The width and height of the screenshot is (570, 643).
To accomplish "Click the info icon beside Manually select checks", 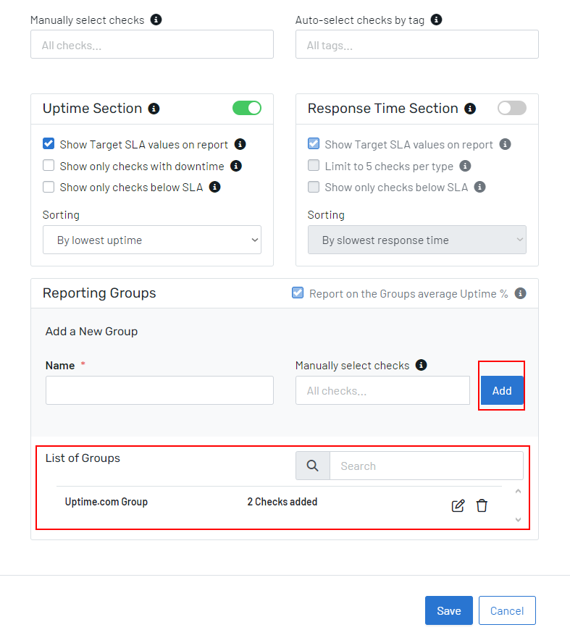I will coord(156,20).
